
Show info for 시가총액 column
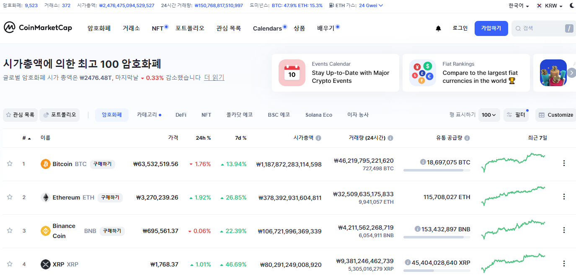(x=318, y=138)
